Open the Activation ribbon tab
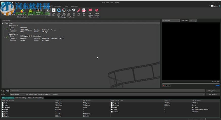The height and width of the screenshot is (120, 221). click(x=75, y=6)
